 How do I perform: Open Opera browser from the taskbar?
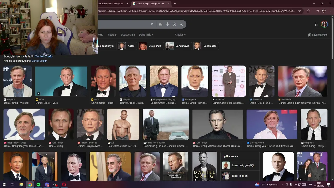click(x=64, y=185)
